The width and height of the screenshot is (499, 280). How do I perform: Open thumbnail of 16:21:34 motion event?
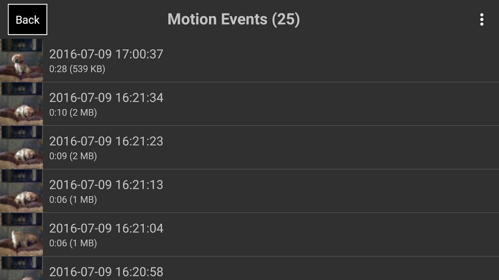pyautogui.click(x=21, y=104)
